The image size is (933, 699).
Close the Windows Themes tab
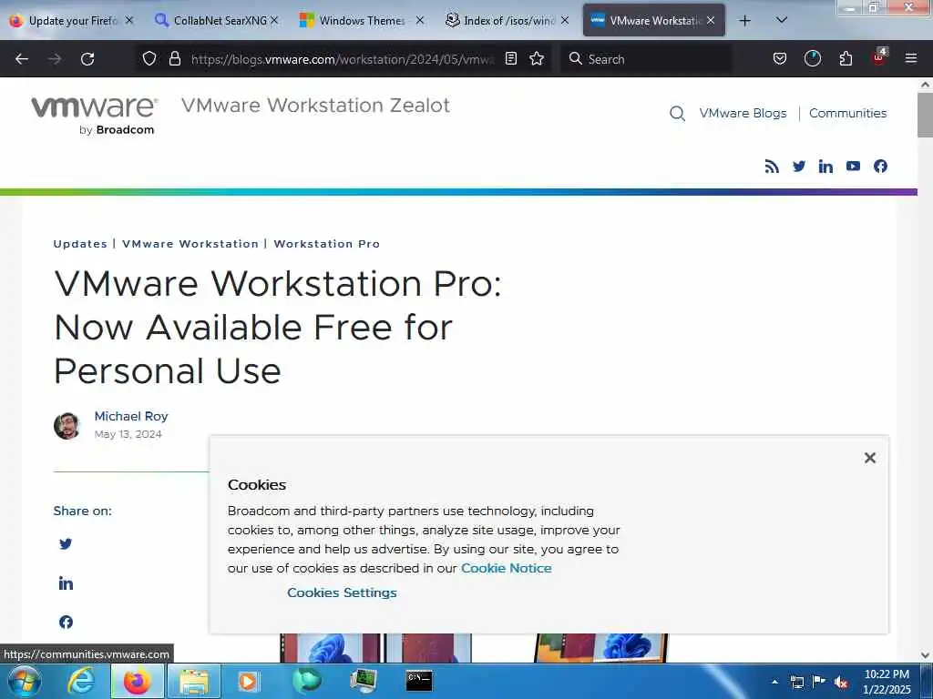[x=420, y=20]
